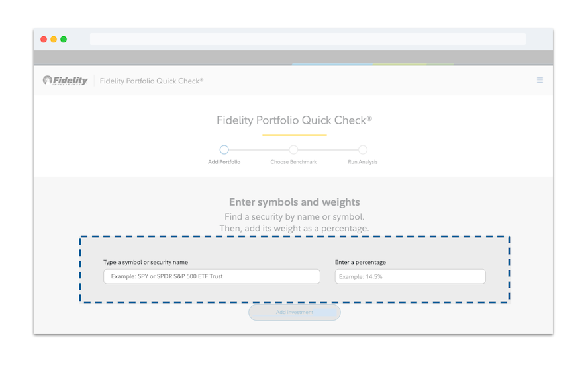Close the window with red button
586x369 pixels.
click(44, 40)
